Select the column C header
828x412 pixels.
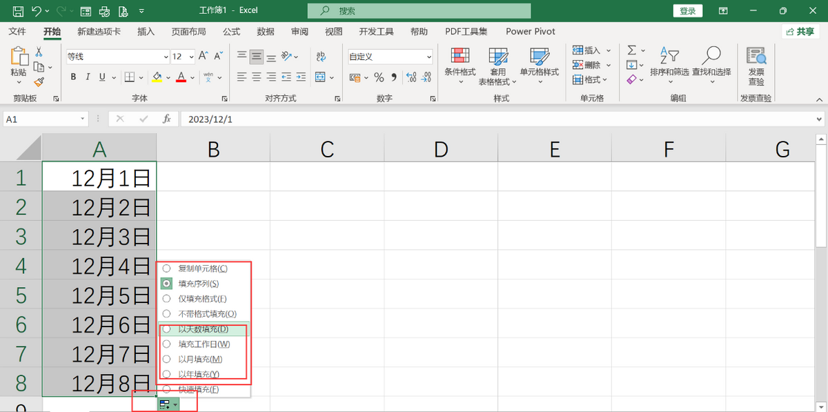[x=327, y=148]
